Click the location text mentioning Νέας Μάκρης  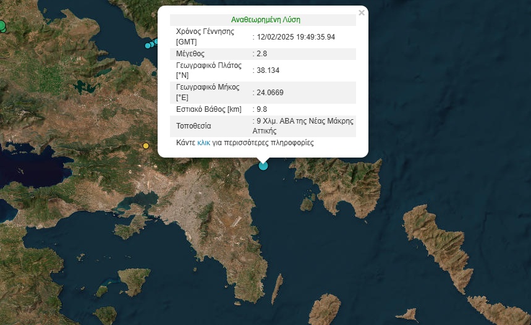(303, 126)
